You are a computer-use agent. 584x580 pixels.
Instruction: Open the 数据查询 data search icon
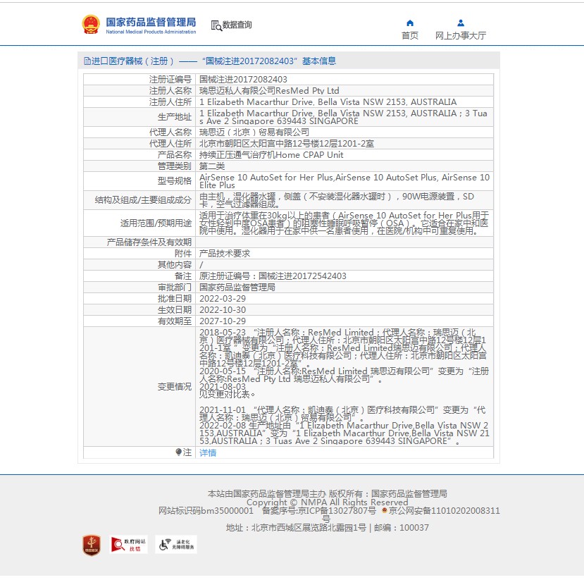[x=216, y=25]
